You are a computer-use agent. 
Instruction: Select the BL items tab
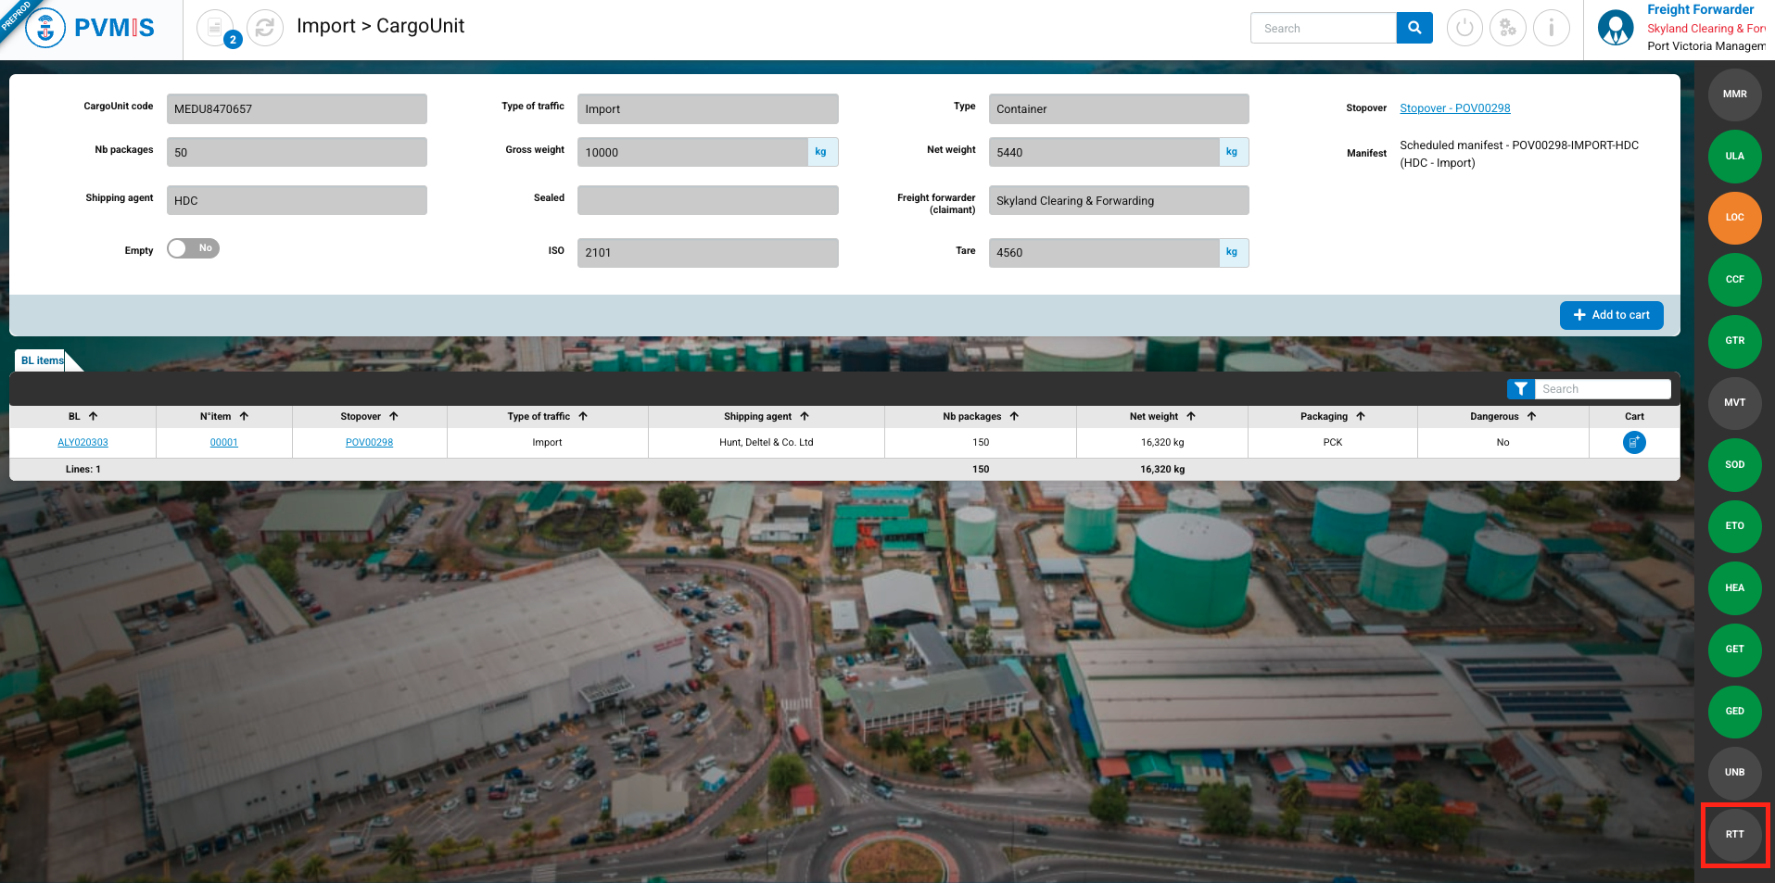coord(43,360)
